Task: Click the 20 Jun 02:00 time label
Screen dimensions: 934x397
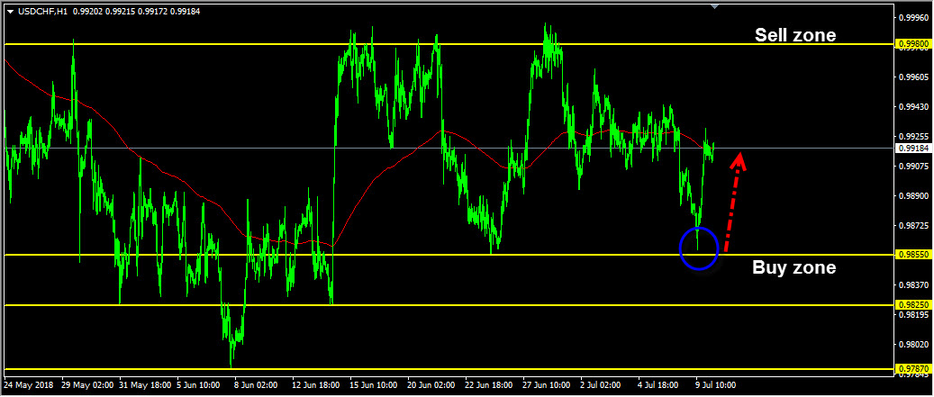Action: point(431,385)
